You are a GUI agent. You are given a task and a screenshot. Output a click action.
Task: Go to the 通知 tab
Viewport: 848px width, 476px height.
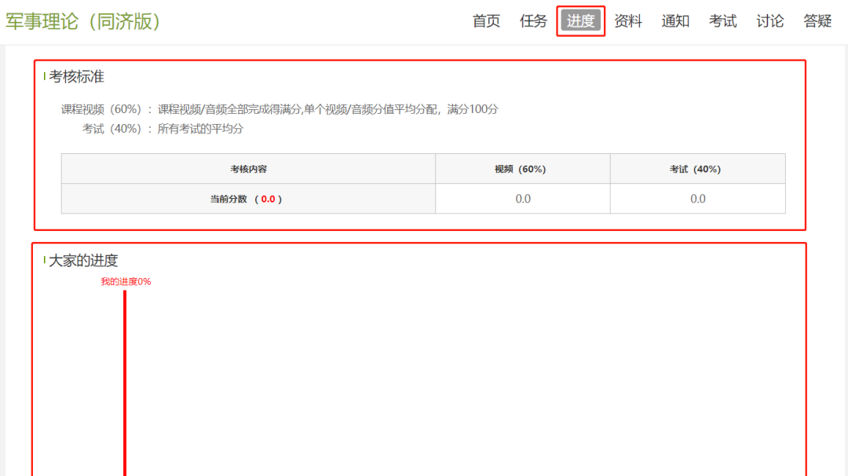point(675,21)
